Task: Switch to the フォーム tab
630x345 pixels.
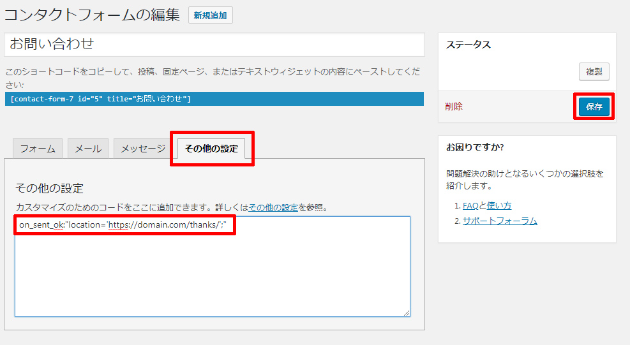Action: coord(38,149)
